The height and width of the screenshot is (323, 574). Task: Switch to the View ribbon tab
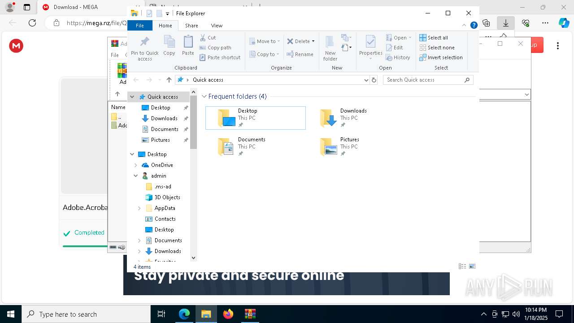[x=217, y=26]
